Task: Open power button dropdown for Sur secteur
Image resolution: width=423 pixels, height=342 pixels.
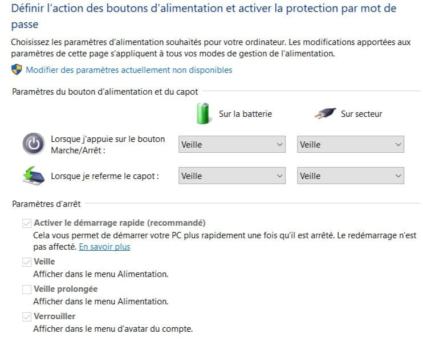Action: click(351, 144)
